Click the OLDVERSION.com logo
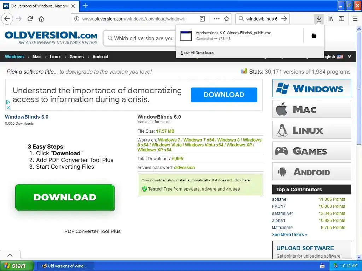This screenshot has height=271, width=362. point(51,37)
